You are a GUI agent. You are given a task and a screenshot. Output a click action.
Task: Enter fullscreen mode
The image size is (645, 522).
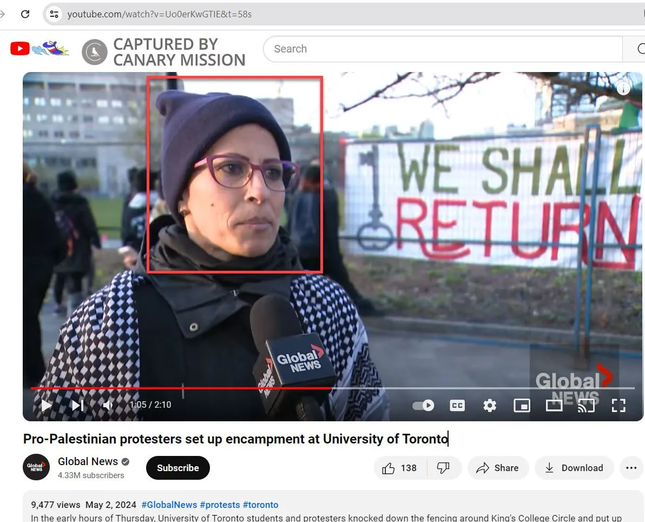pyautogui.click(x=618, y=405)
